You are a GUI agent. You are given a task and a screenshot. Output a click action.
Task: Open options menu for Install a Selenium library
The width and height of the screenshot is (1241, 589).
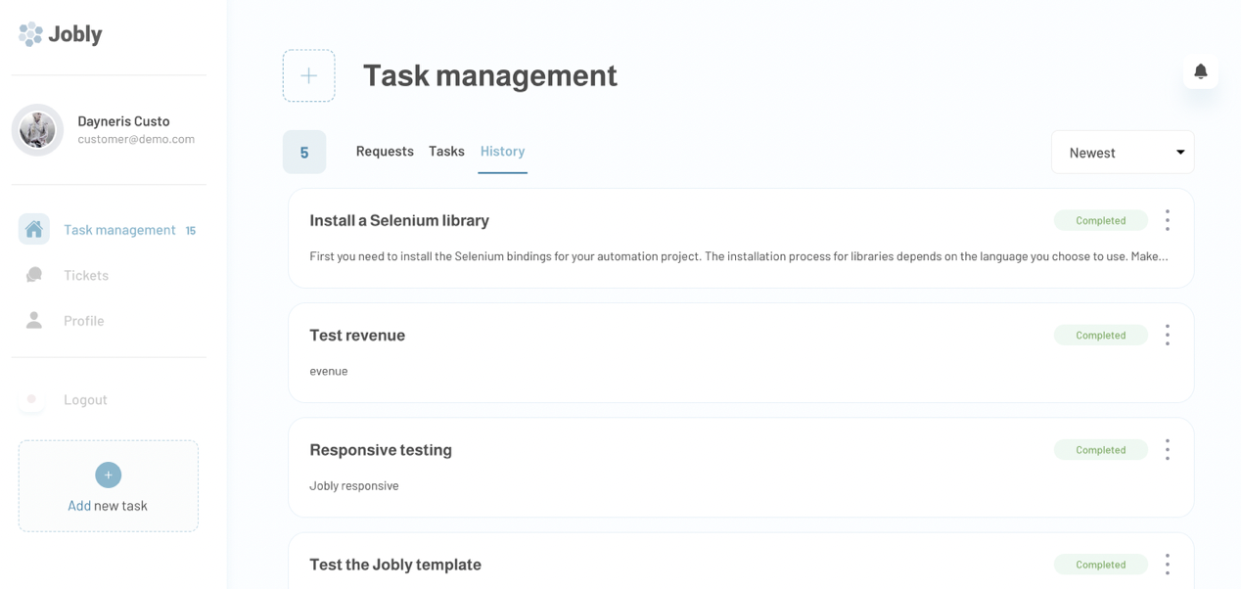[1167, 220]
